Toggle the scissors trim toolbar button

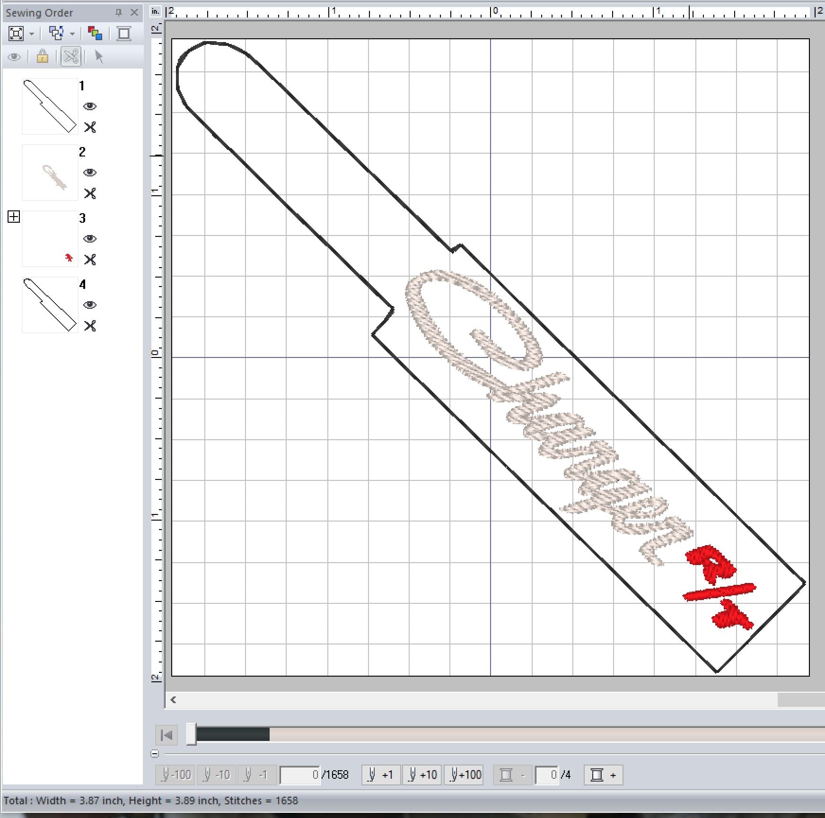(x=71, y=57)
